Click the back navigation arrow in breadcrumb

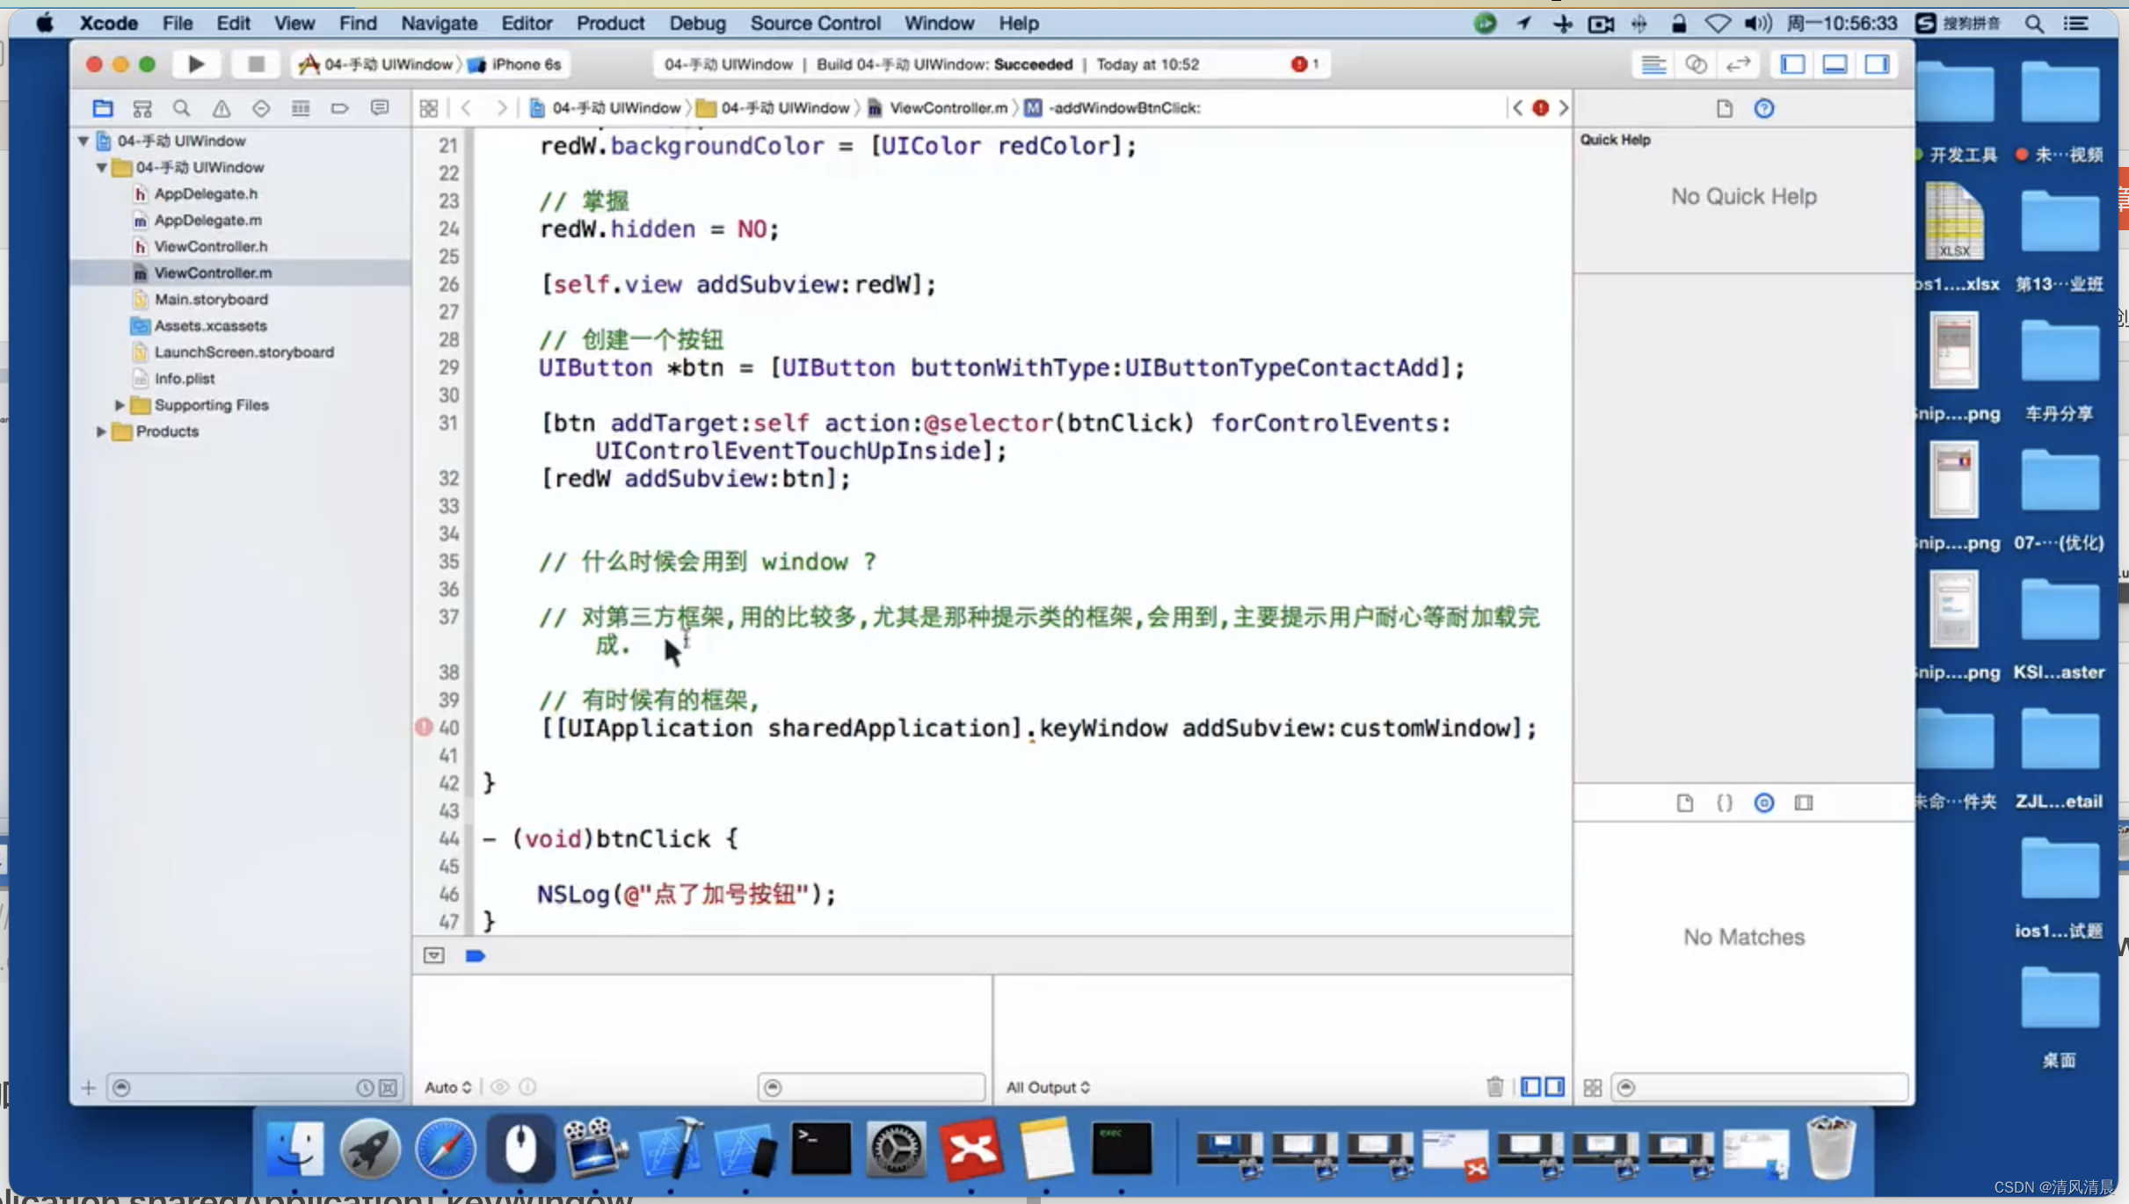[x=465, y=106]
